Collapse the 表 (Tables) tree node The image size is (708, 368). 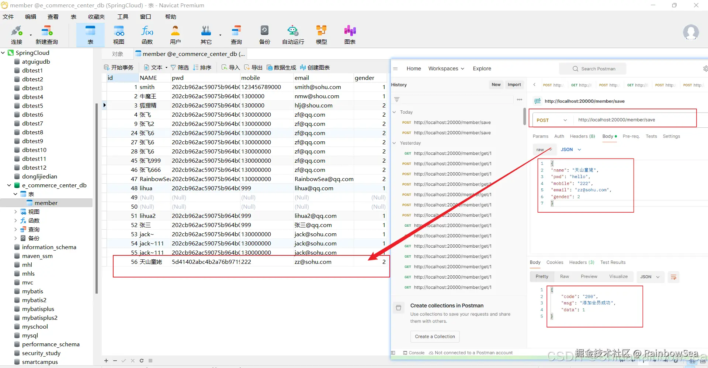click(x=15, y=194)
